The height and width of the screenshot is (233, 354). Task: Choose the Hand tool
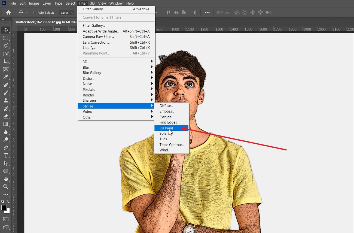pos(6,179)
